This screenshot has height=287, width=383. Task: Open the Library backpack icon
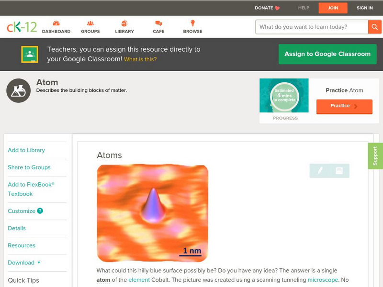click(x=124, y=23)
